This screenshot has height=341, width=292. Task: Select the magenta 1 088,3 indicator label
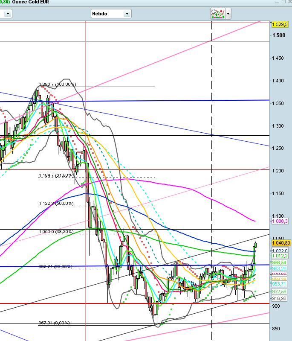(x=280, y=221)
